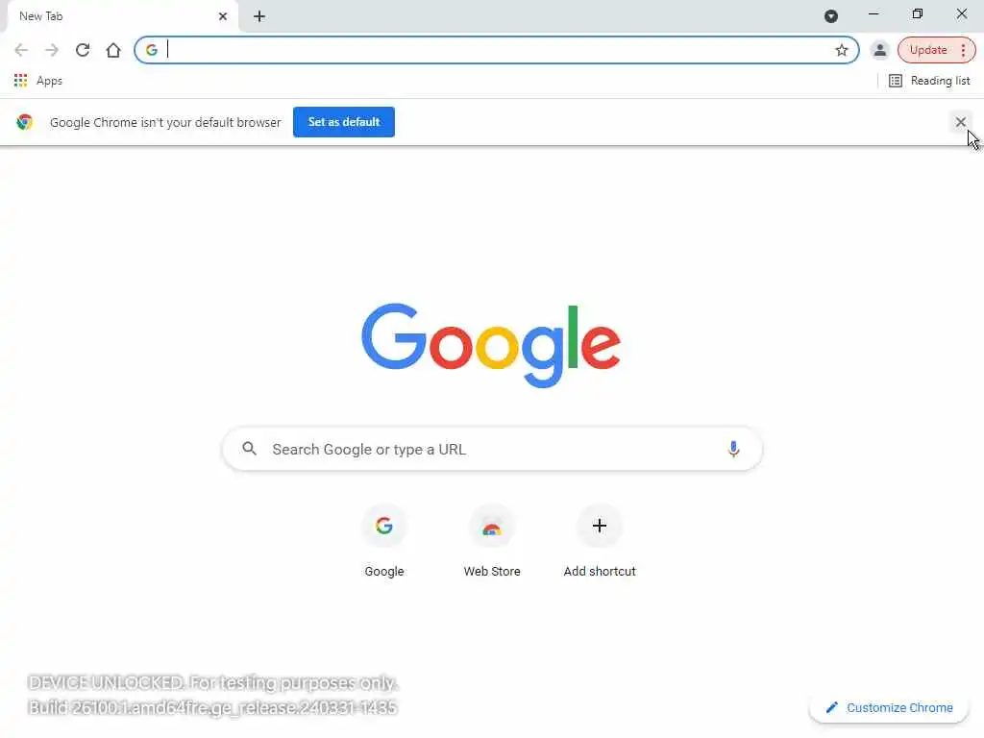Click the Update button

927,50
